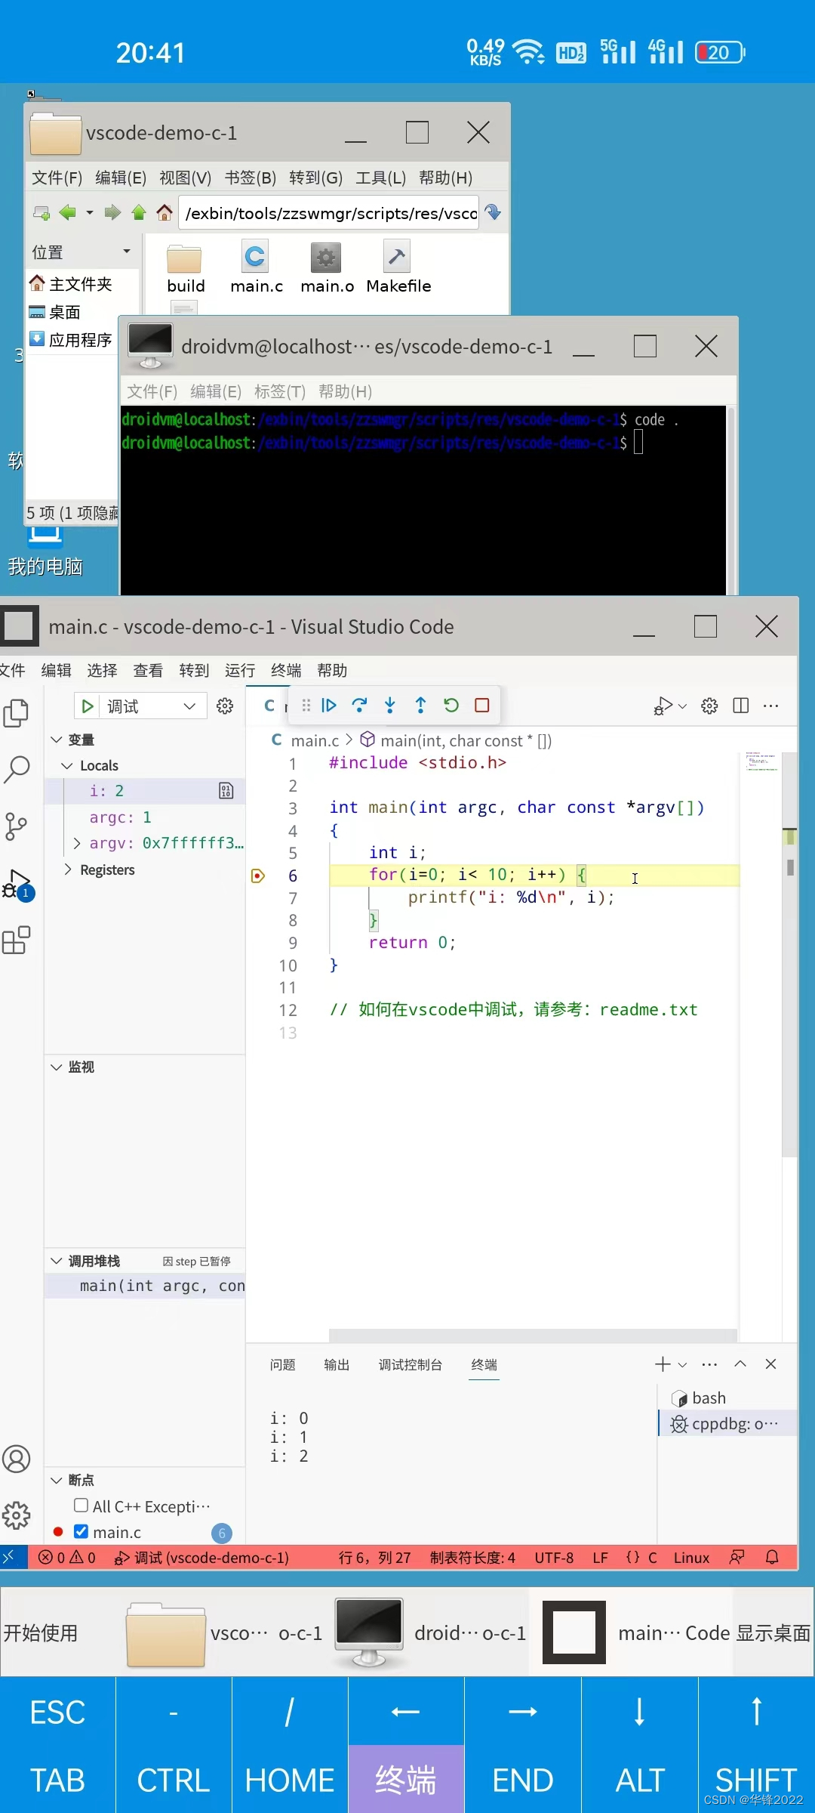Open notifications bell in status bar
815x1813 pixels.
coord(772,1558)
